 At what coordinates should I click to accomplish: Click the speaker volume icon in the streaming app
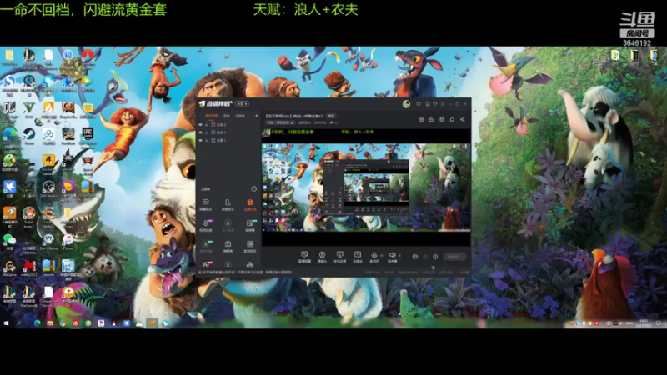coord(392,256)
